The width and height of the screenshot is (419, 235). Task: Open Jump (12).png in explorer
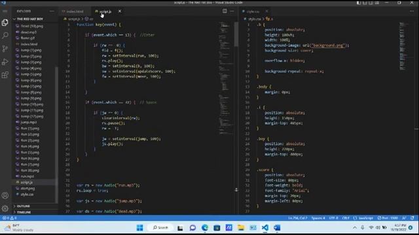32,116
